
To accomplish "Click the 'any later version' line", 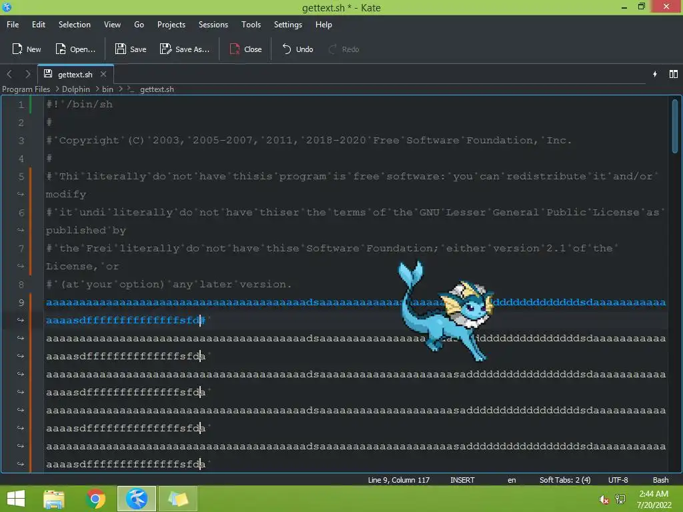I will click(169, 284).
